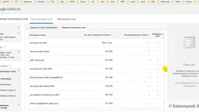
Task: Select keyword text 'сайт заглушка'
Action: pos(37,60)
